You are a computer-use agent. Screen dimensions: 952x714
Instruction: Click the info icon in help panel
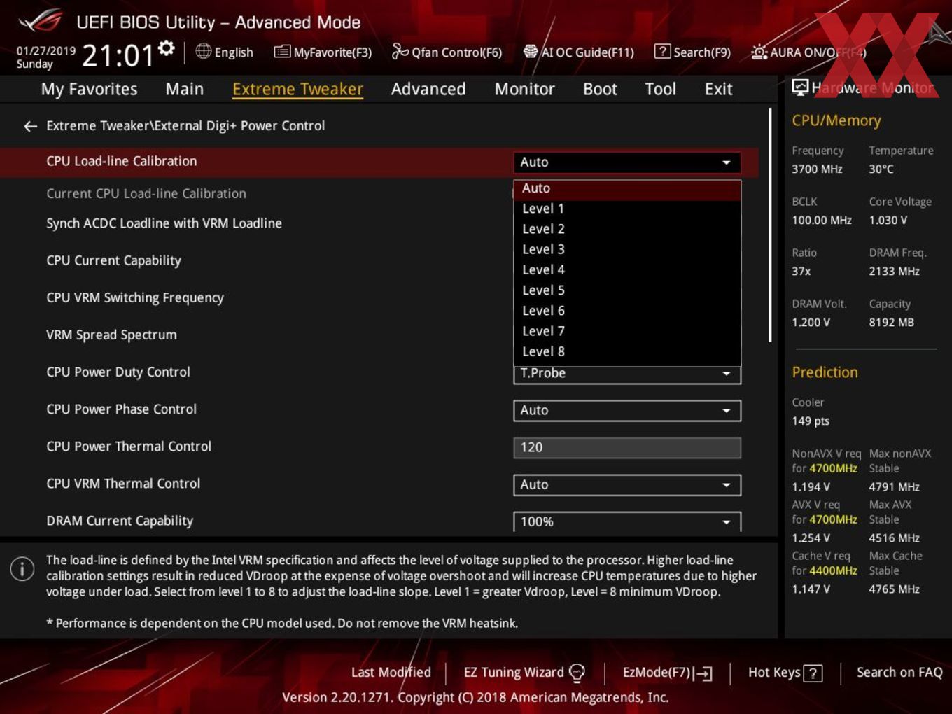pos(22,568)
